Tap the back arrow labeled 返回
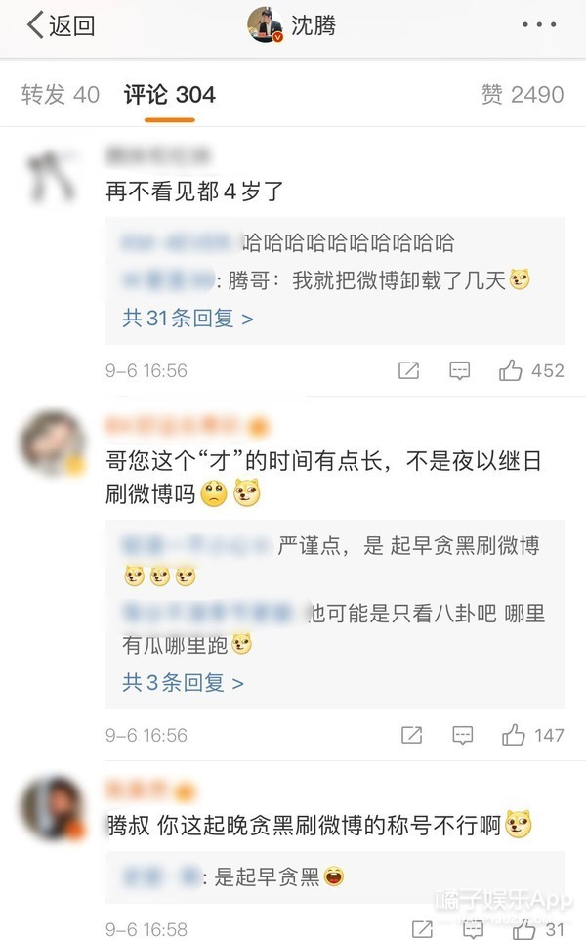This screenshot has width=586, height=940. tap(61, 25)
